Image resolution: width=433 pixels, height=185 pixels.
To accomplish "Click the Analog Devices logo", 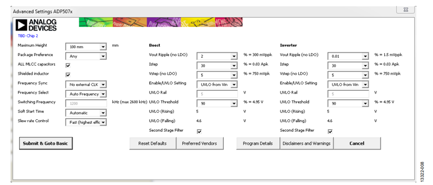I will (x=37, y=25).
